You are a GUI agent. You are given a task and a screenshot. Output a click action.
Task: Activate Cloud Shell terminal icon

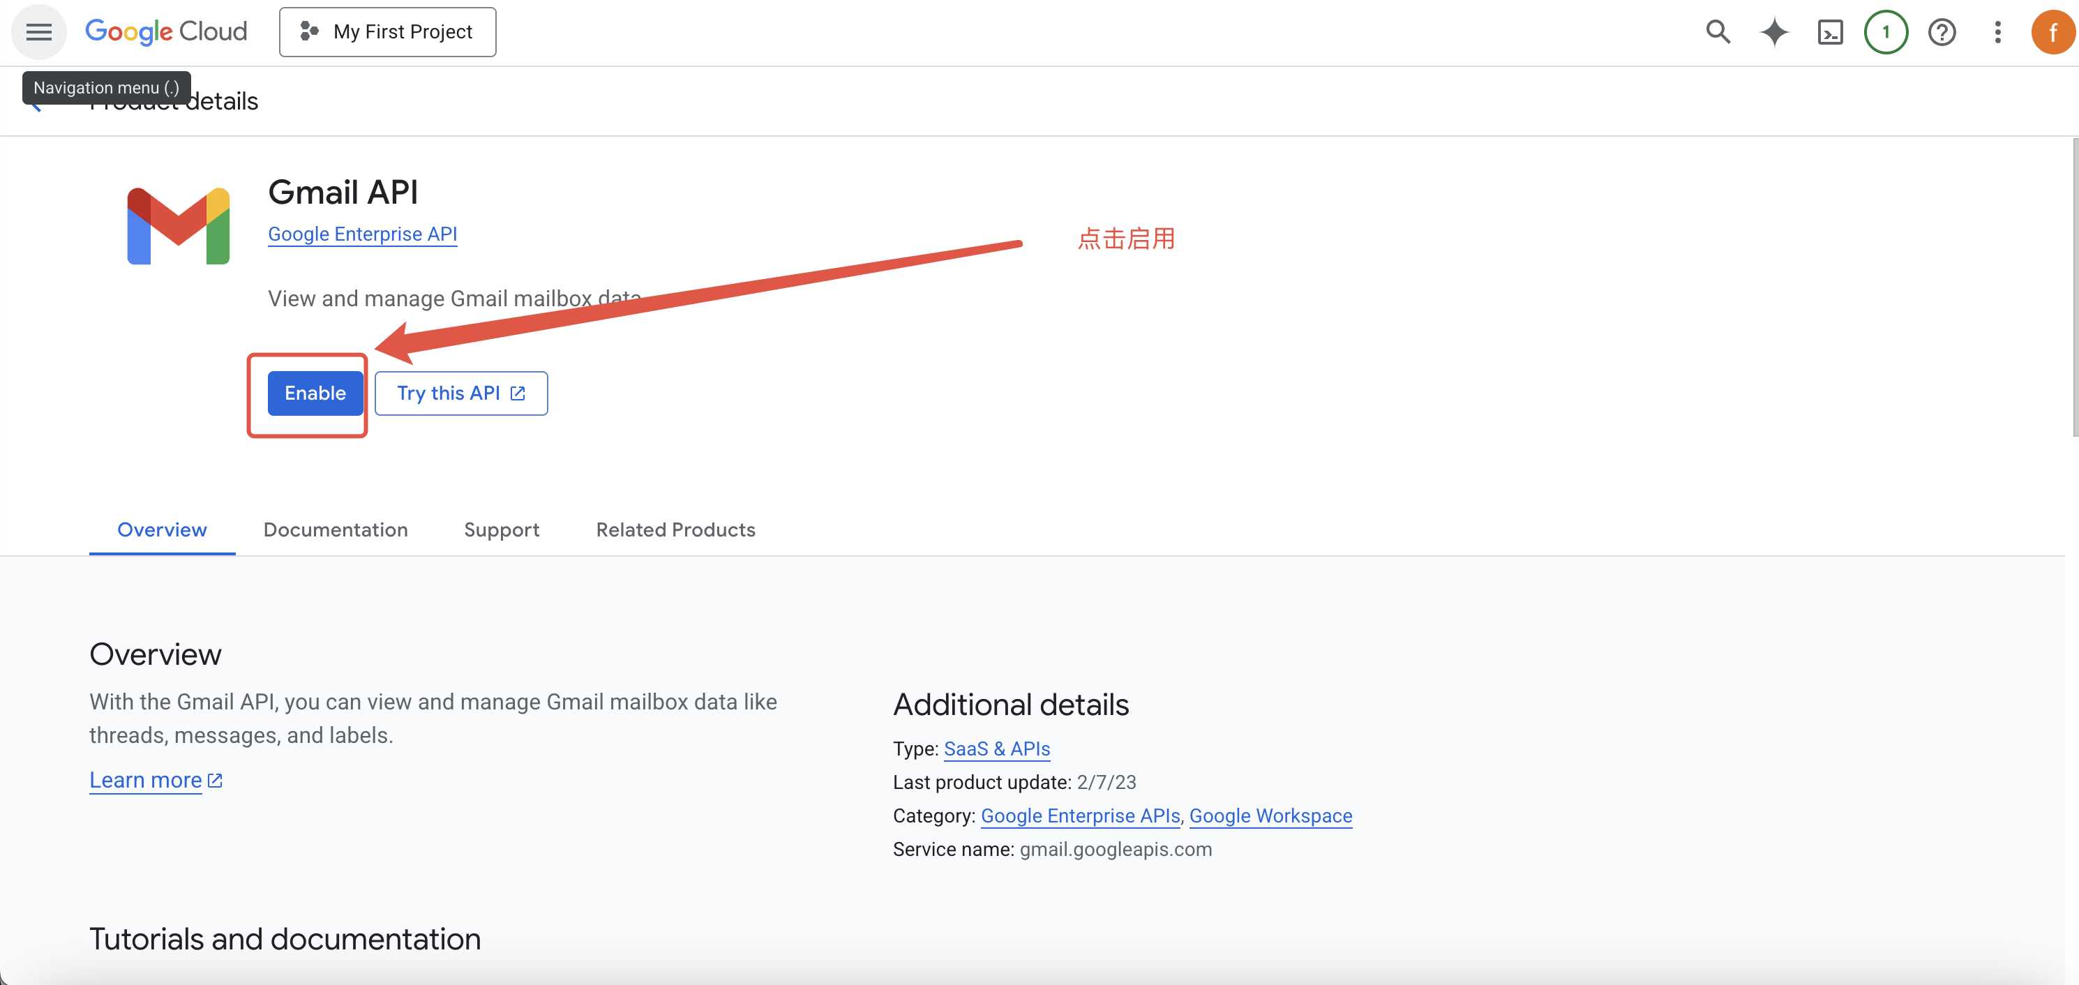tap(1830, 32)
